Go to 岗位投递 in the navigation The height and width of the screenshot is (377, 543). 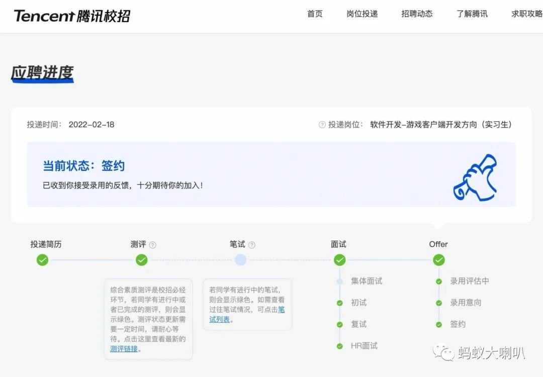[x=362, y=14]
